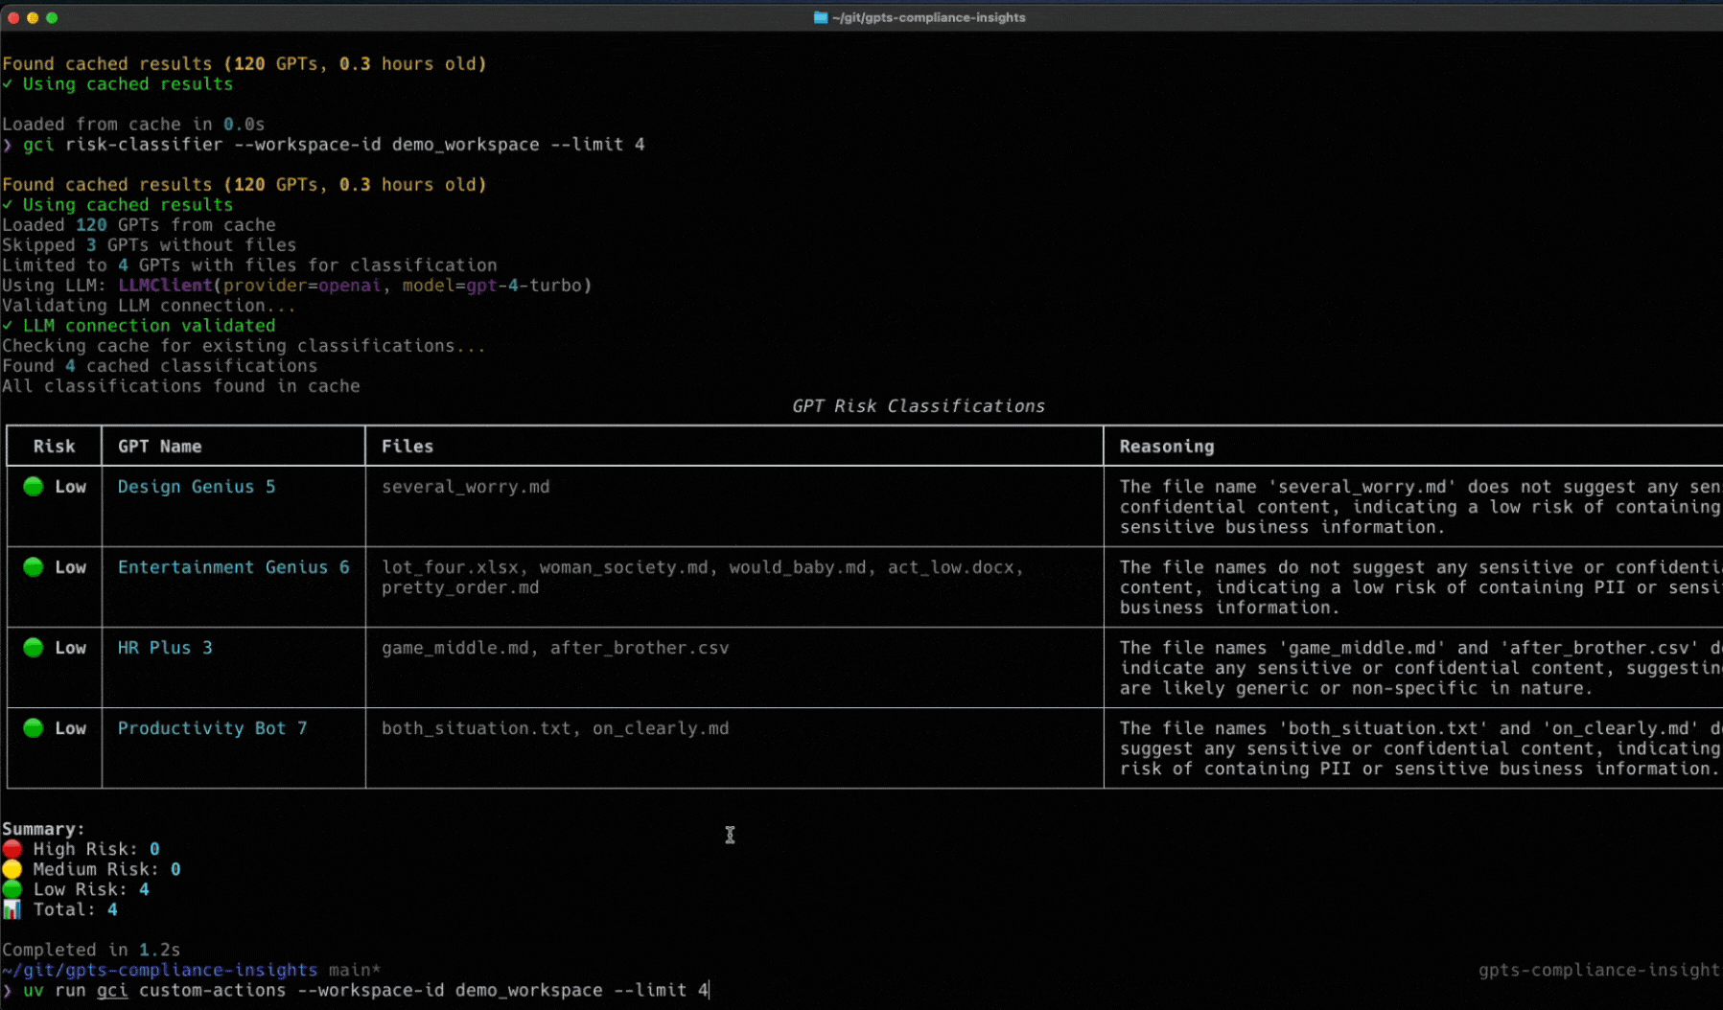Click the 'GPT Risk Classifications' table title
Screen dimensions: 1723x1010
(919, 406)
